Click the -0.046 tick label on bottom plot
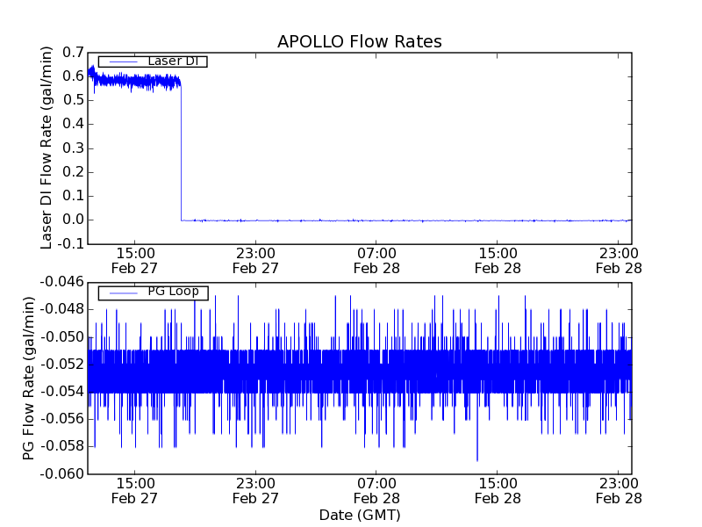The width and height of the screenshot is (702, 527). tap(62, 282)
